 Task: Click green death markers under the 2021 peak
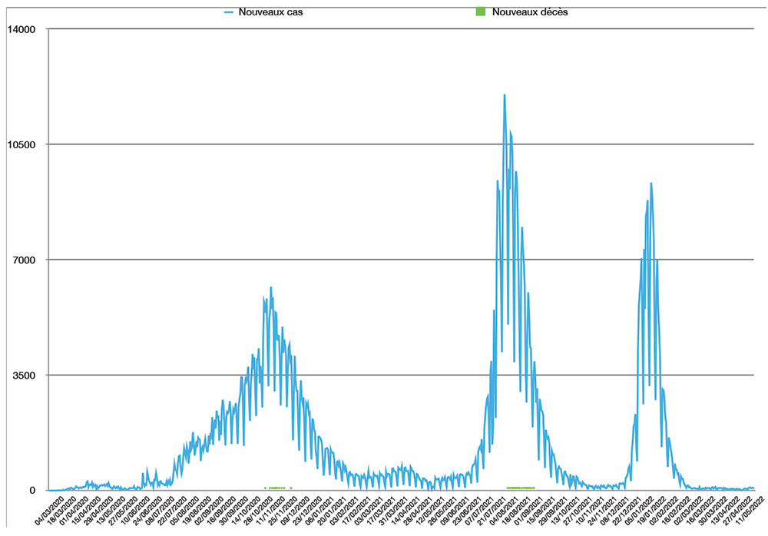[521, 488]
